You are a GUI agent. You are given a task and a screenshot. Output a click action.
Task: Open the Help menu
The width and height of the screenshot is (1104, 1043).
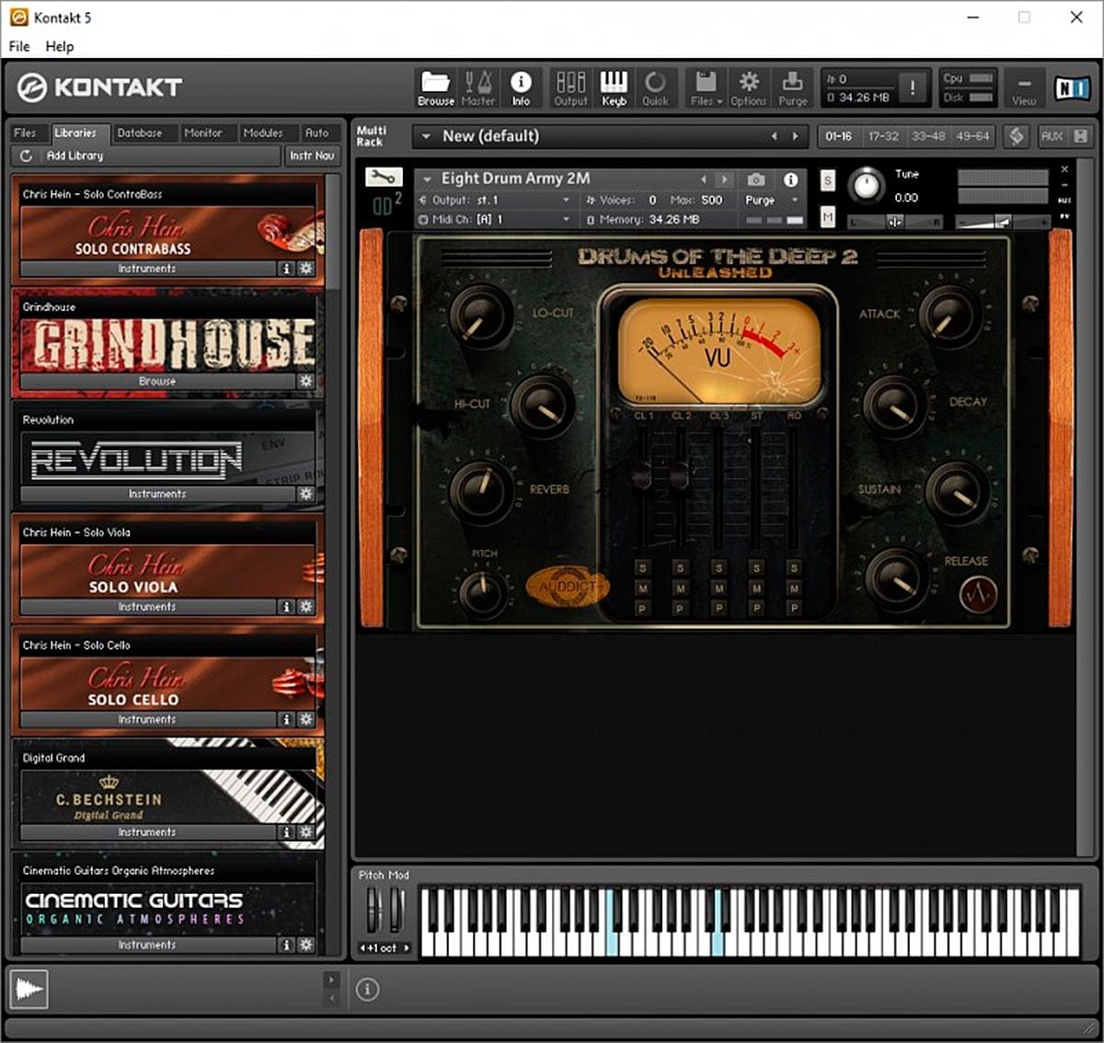[60, 46]
